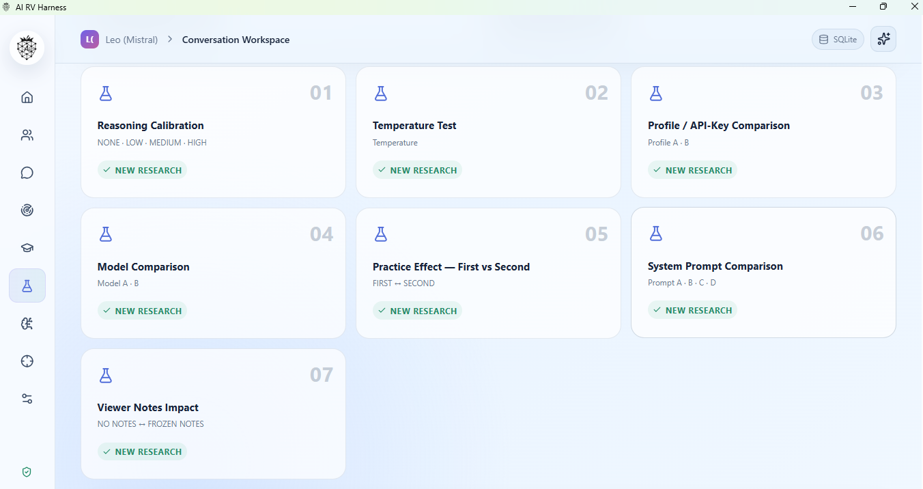Click the Leo profile avatar badge
The height and width of the screenshot is (489, 923).
point(89,40)
